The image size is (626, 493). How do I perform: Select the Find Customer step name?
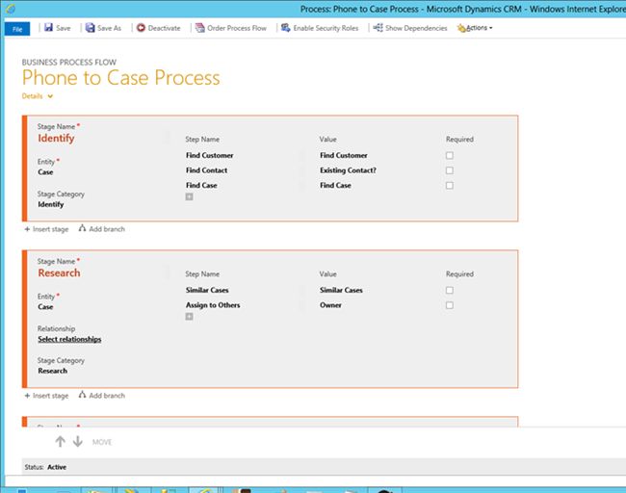(x=210, y=155)
